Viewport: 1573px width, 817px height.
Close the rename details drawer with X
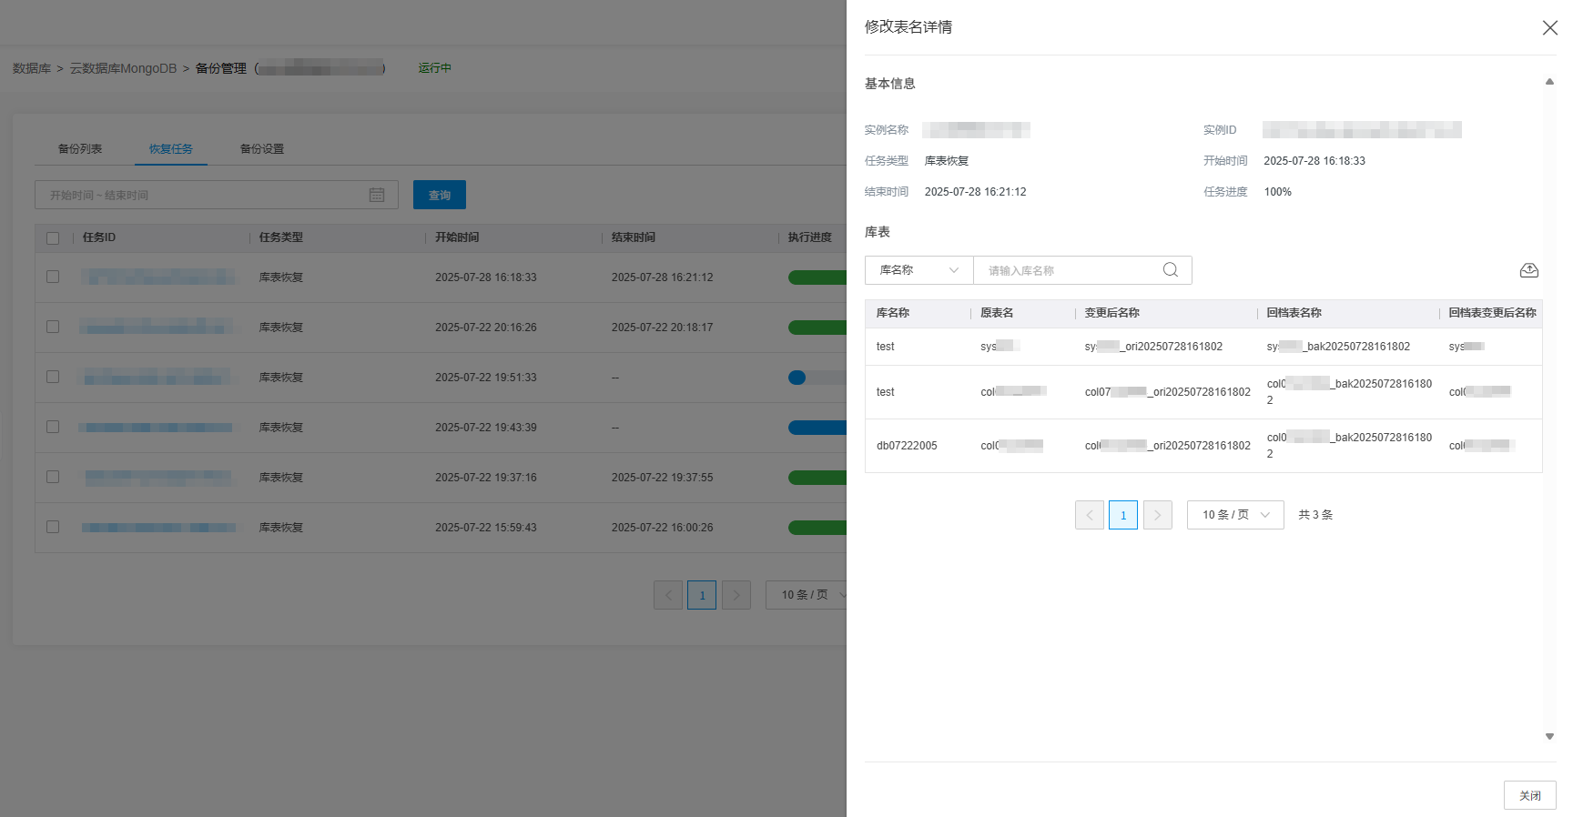coord(1549,28)
